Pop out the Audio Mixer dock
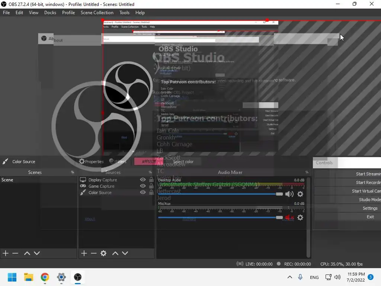The image size is (381, 286). click(307, 172)
